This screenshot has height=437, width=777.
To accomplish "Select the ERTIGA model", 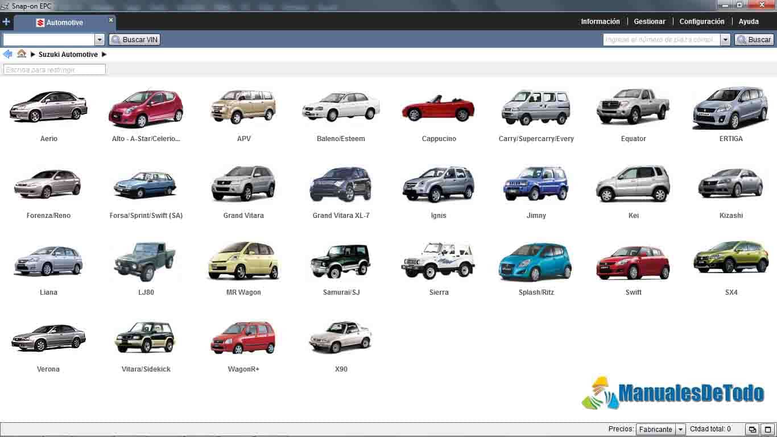I will pos(731,114).
